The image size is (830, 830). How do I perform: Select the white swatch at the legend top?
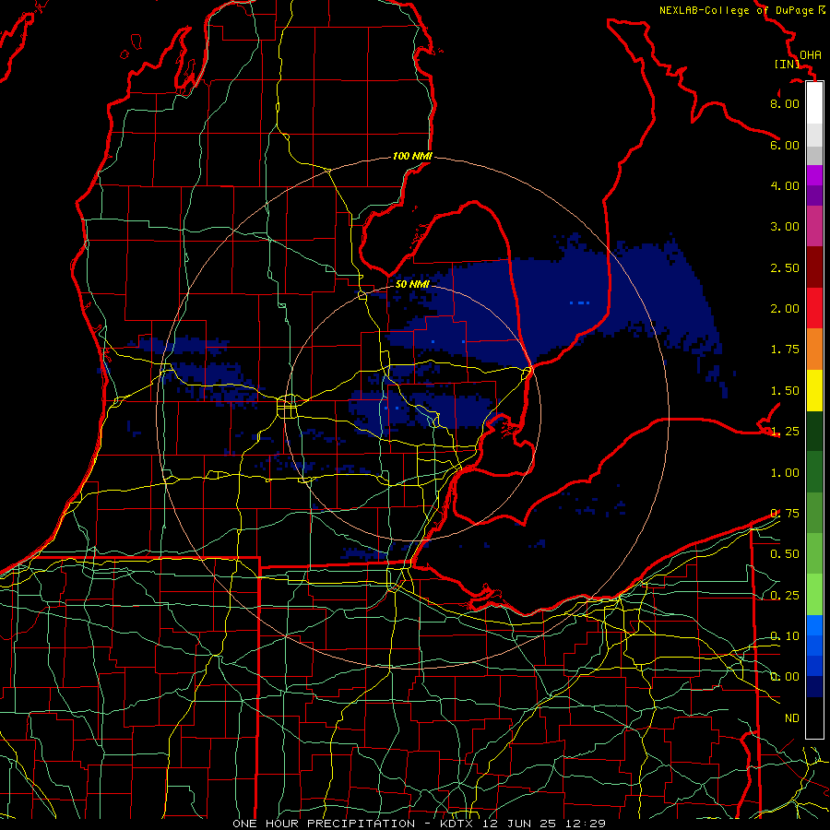click(814, 102)
